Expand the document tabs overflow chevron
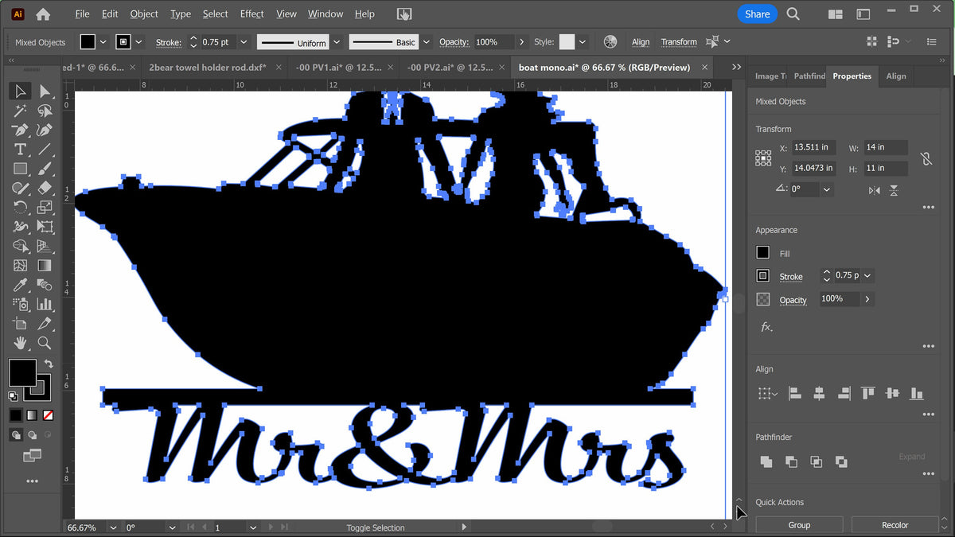 736,68
